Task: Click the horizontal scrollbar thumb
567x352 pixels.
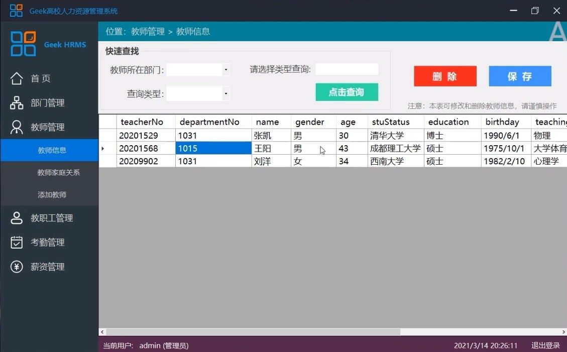Action: click(x=253, y=332)
